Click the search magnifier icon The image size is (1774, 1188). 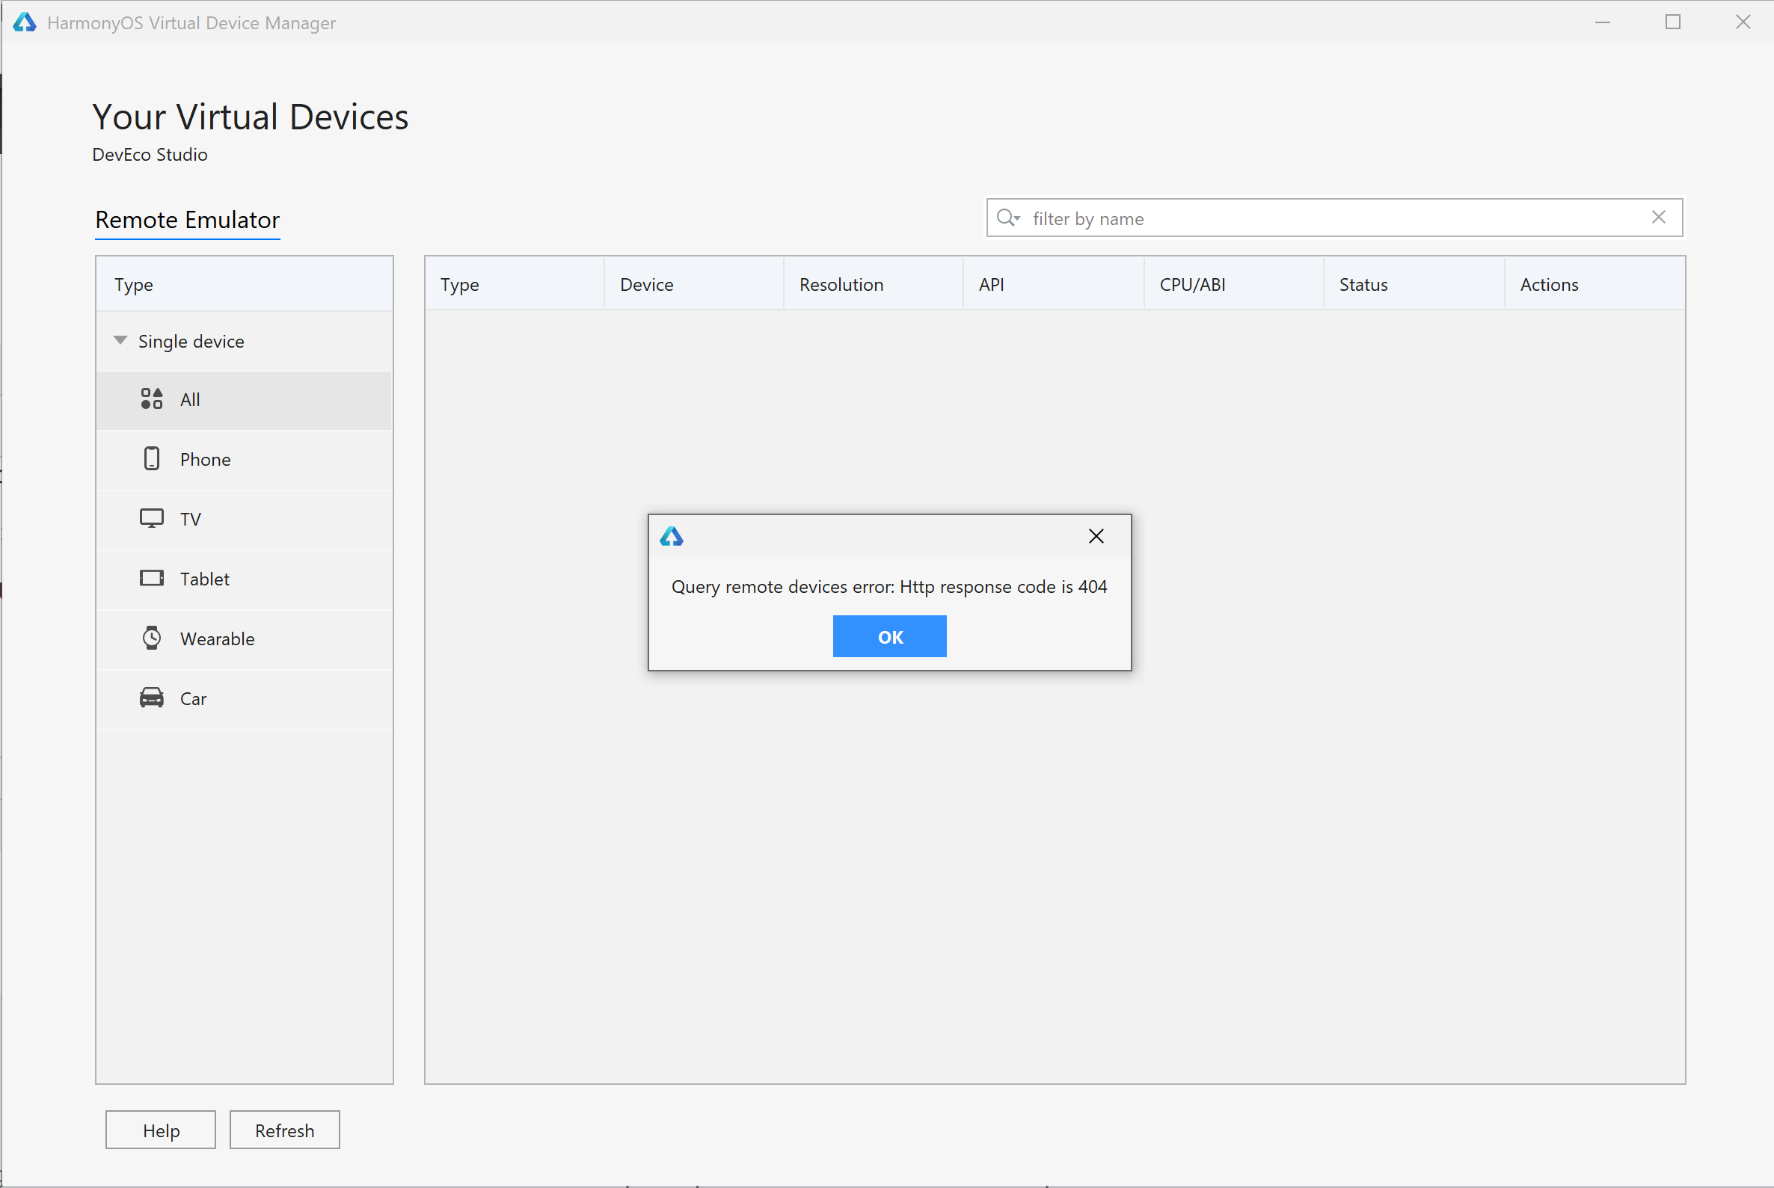pyautogui.click(x=1007, y=218)
